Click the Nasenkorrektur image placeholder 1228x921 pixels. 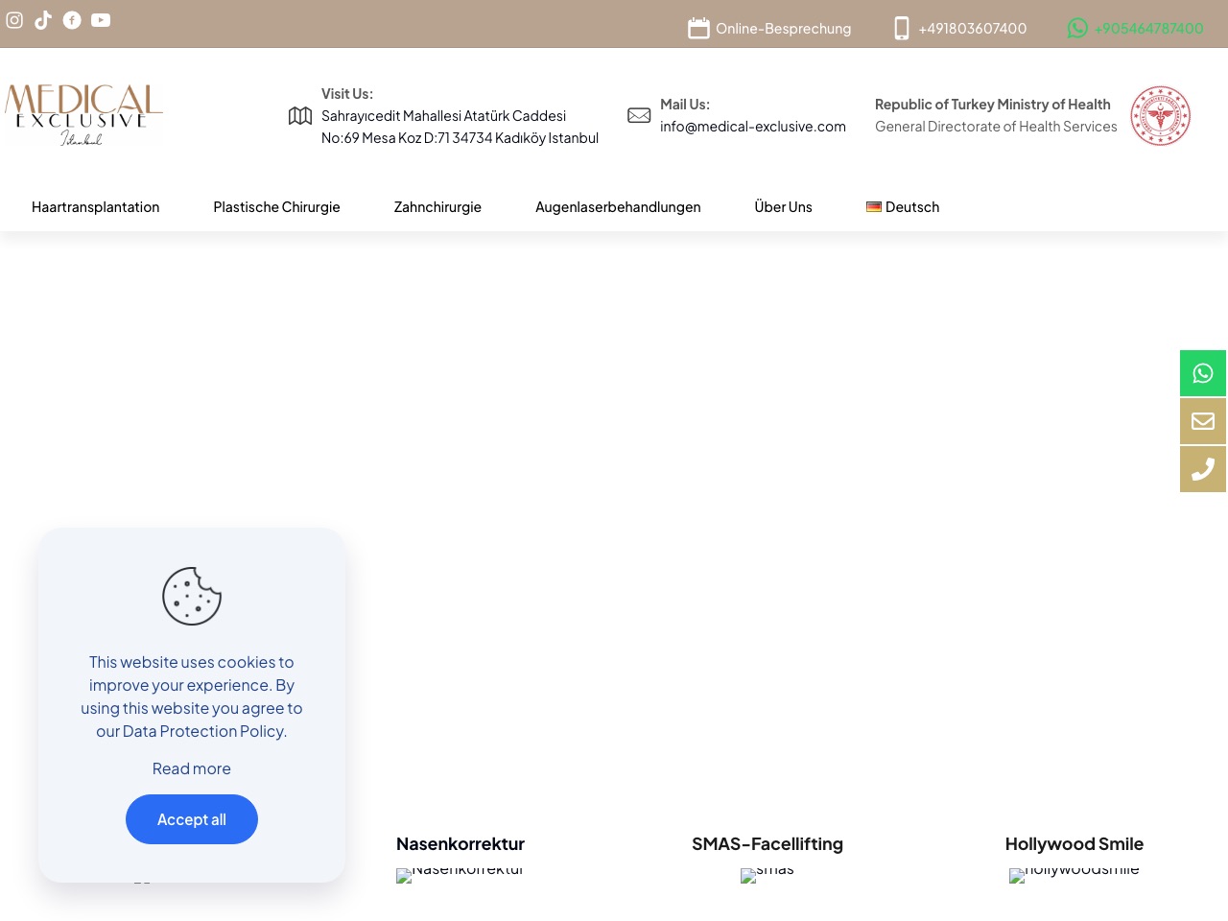coord(460,874)
